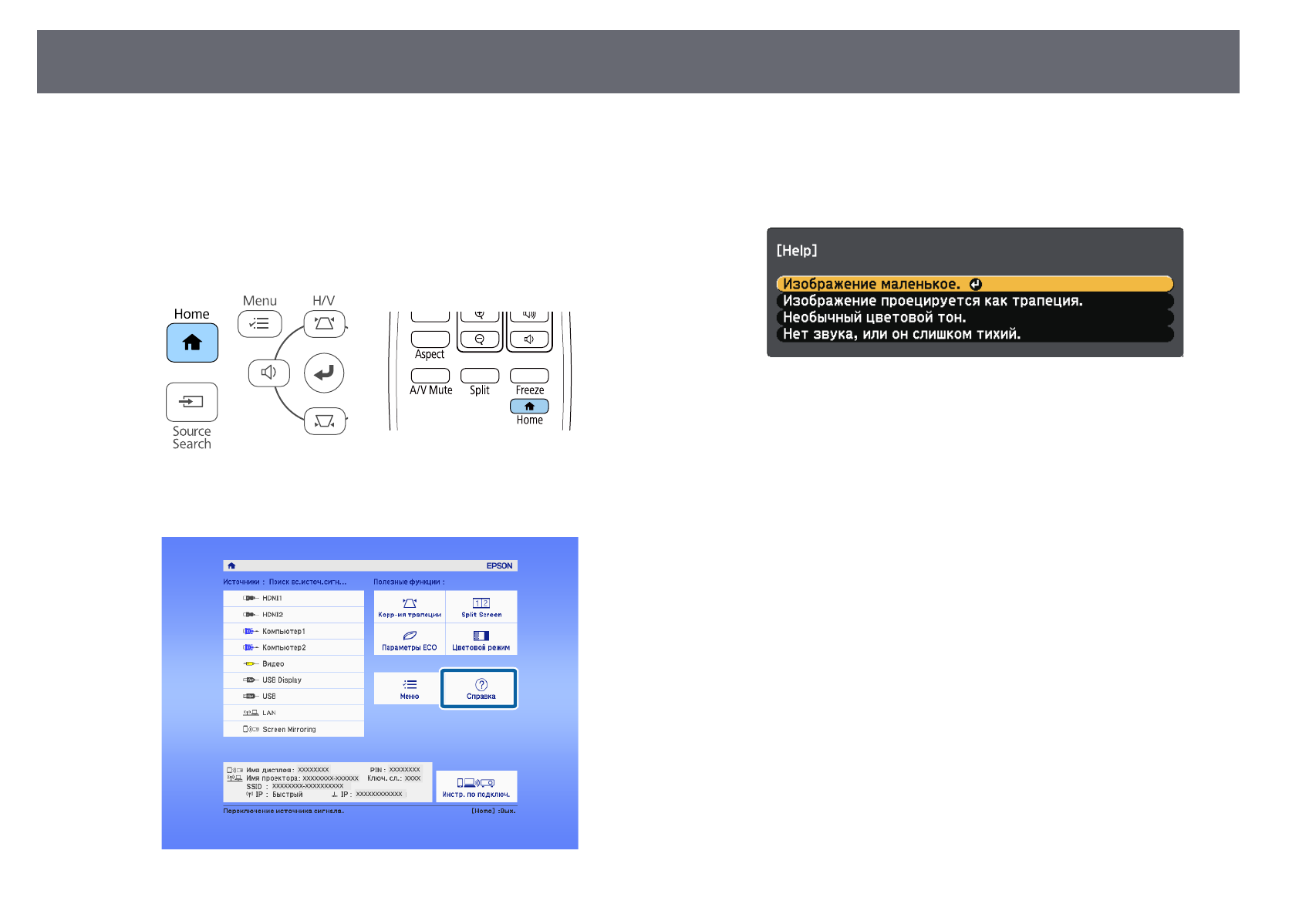Select Параметры ECO tile

coord(410,640)
